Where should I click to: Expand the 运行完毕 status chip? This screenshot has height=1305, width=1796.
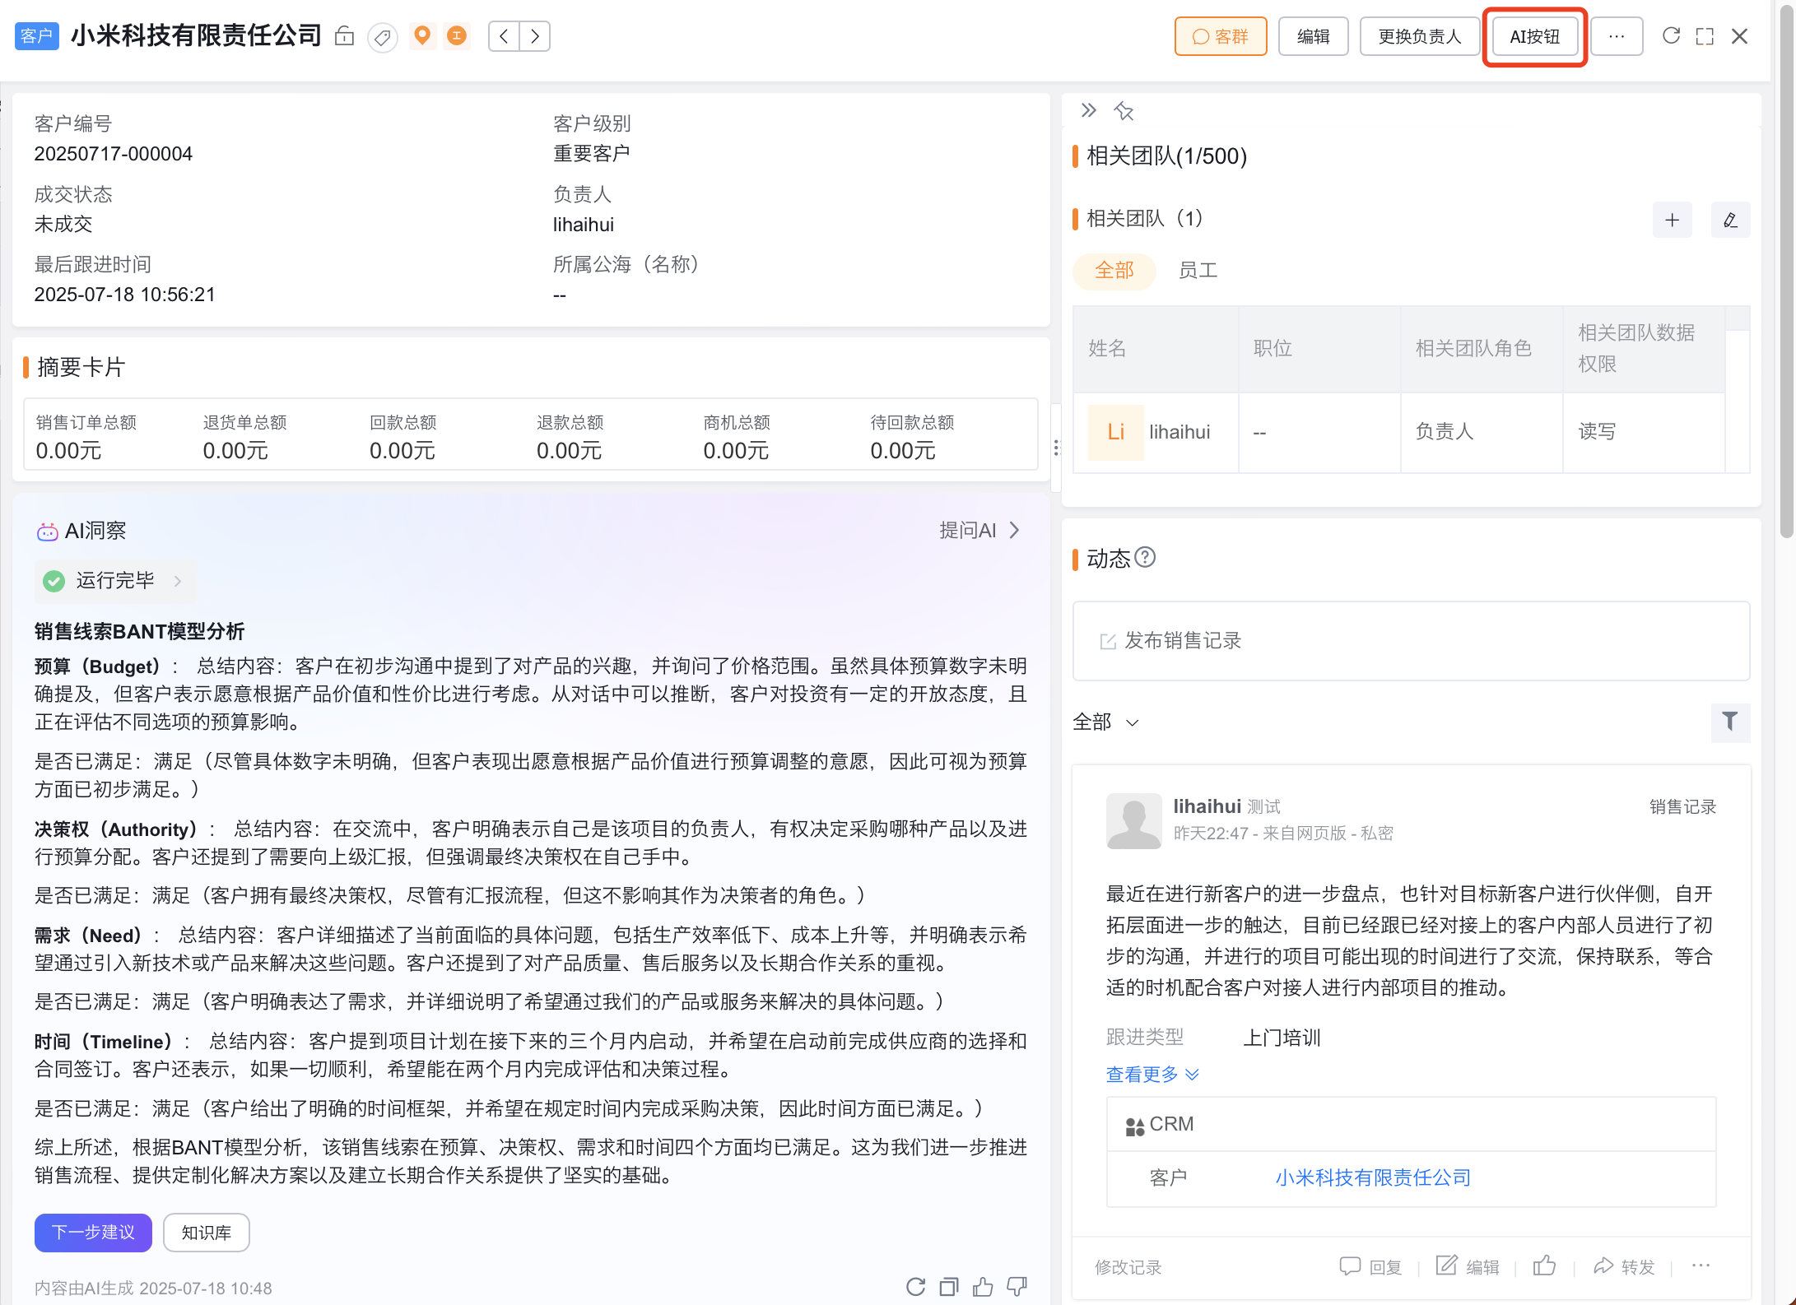point(115,581)
